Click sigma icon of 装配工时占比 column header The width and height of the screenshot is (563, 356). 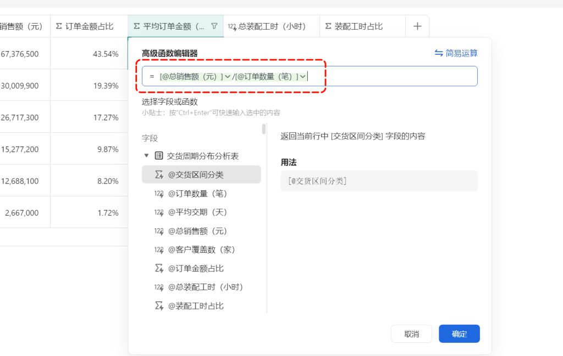pos(328,26)
